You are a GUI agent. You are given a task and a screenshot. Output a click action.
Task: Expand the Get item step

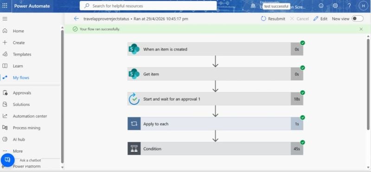[x=215, y=74]
